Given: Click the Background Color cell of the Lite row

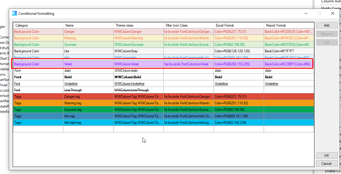Looking at the screenshot, I should [x=38, y=51].
